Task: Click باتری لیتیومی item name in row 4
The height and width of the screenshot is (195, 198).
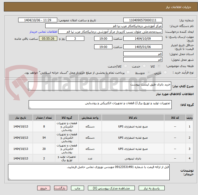Action: point(133,158)
